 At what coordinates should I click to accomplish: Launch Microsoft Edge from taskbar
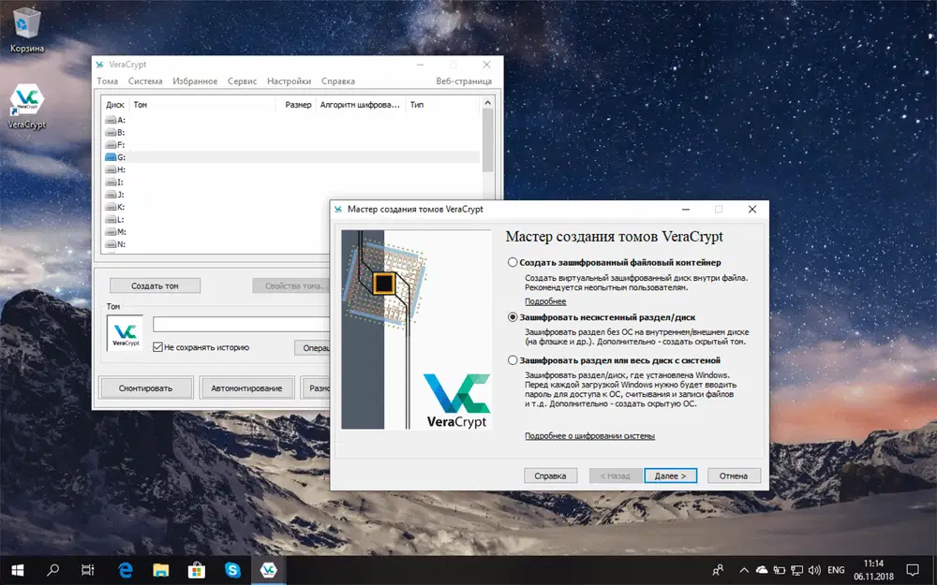[125, 570]
